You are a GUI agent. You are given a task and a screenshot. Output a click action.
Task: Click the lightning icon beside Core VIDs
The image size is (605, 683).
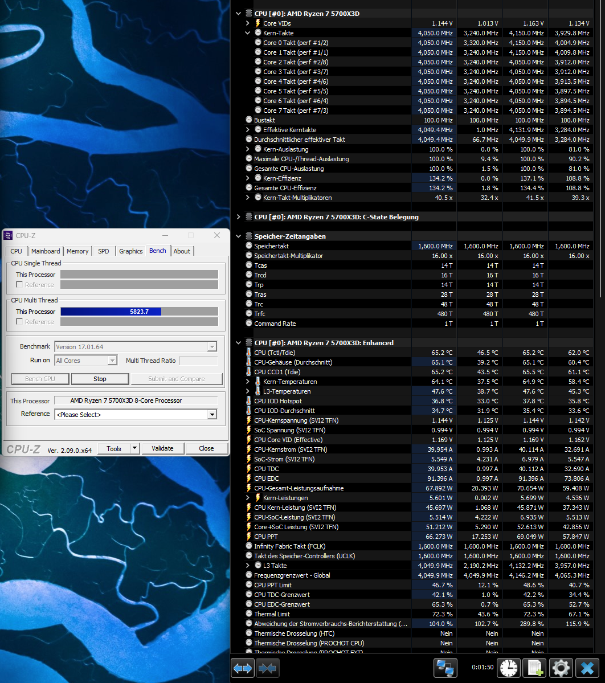pyautogui.click(x=258, y=23)
